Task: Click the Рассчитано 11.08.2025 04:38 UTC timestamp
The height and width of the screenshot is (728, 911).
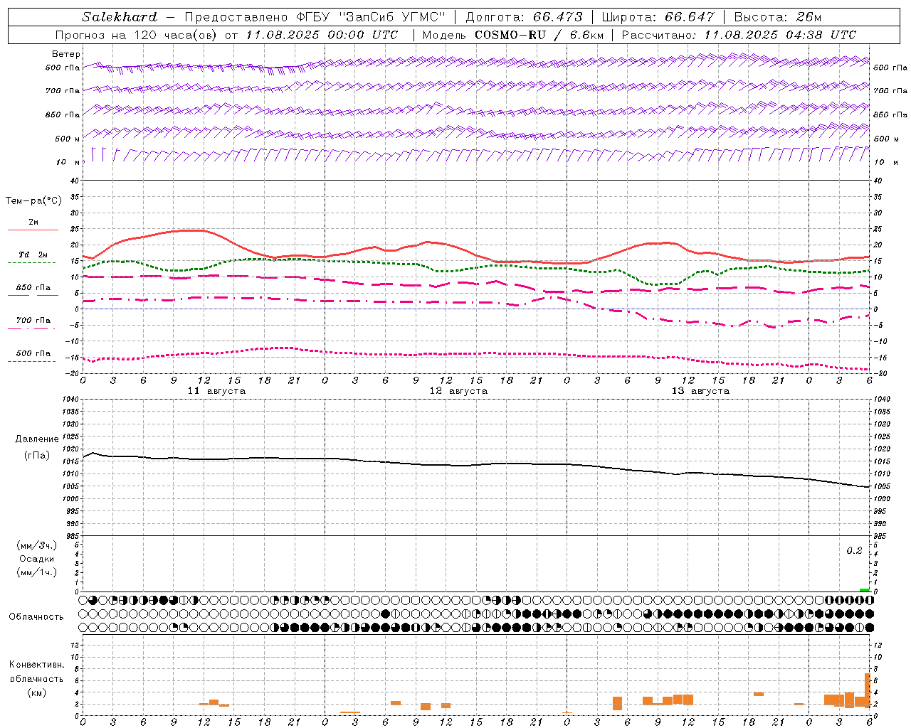Action: click(739, 35)
